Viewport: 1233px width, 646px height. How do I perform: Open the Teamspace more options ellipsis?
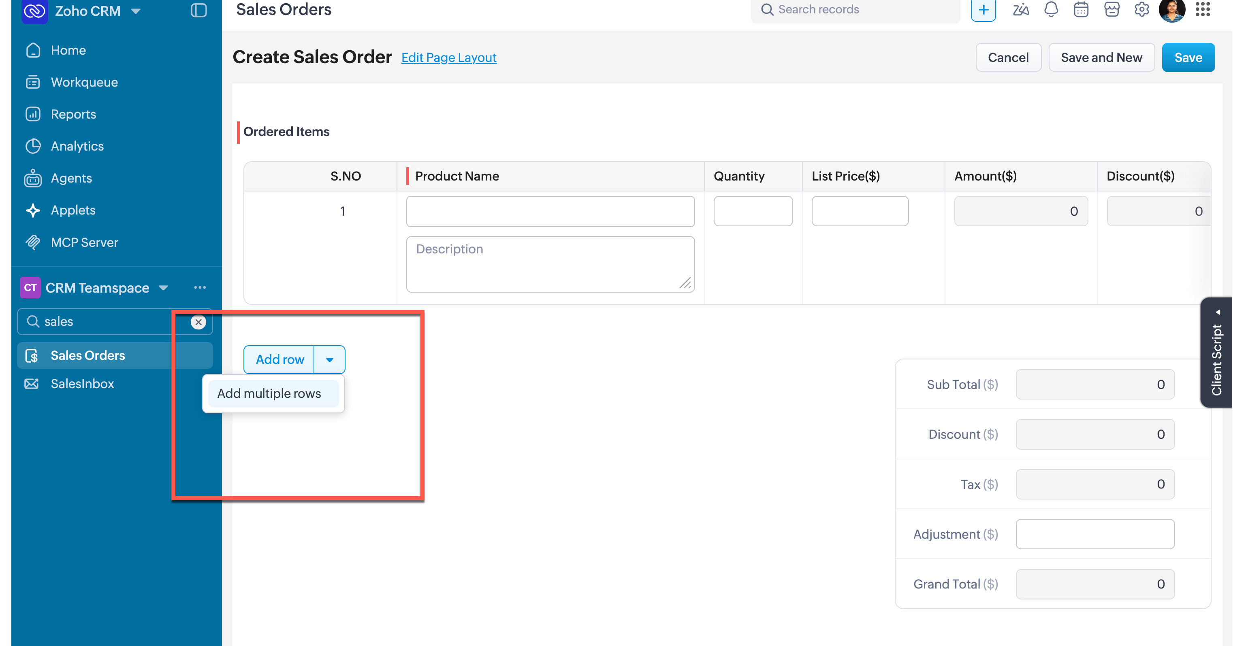coord(200,287)
